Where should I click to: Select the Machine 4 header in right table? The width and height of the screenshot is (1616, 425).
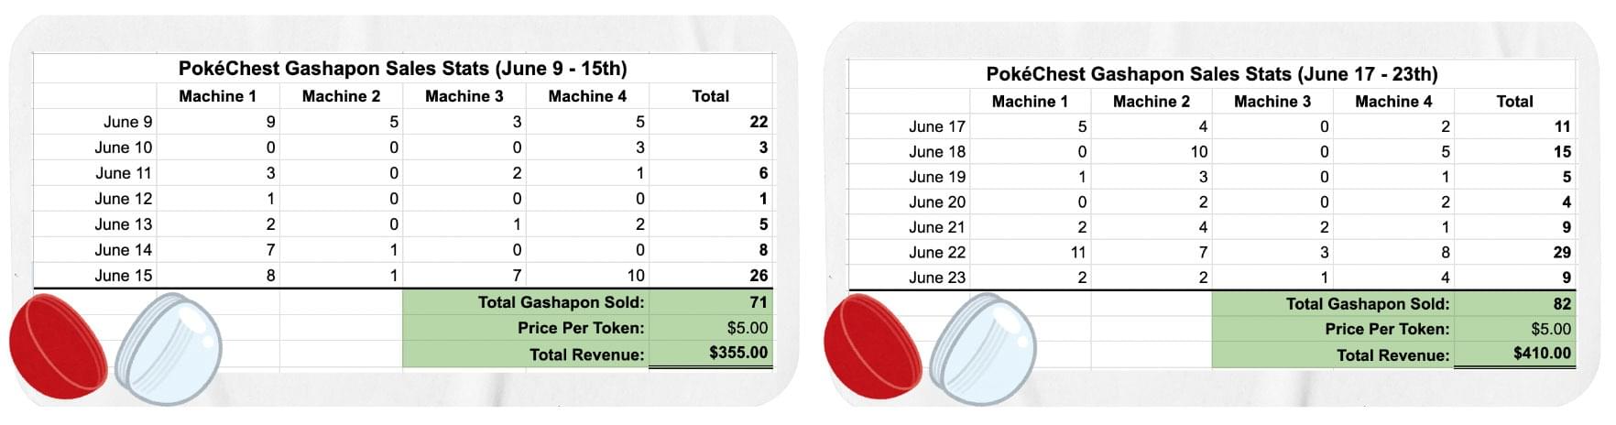pyautogui.click(x=1393, y=102)
